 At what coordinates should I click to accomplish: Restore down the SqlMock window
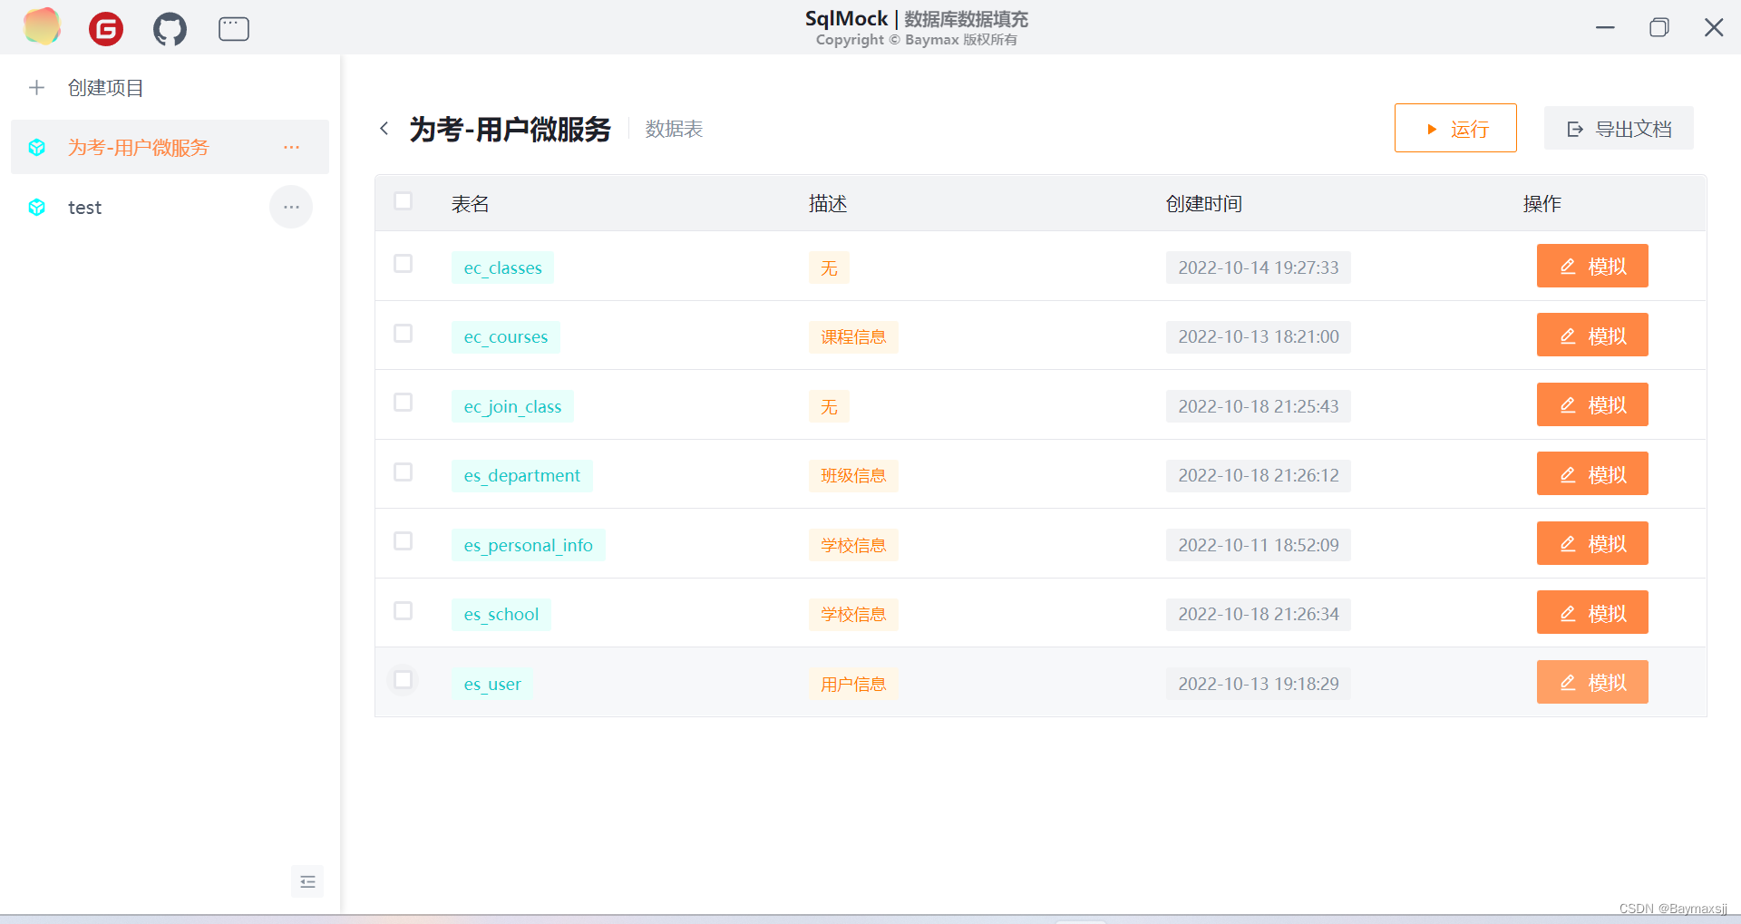(1659, 27)
